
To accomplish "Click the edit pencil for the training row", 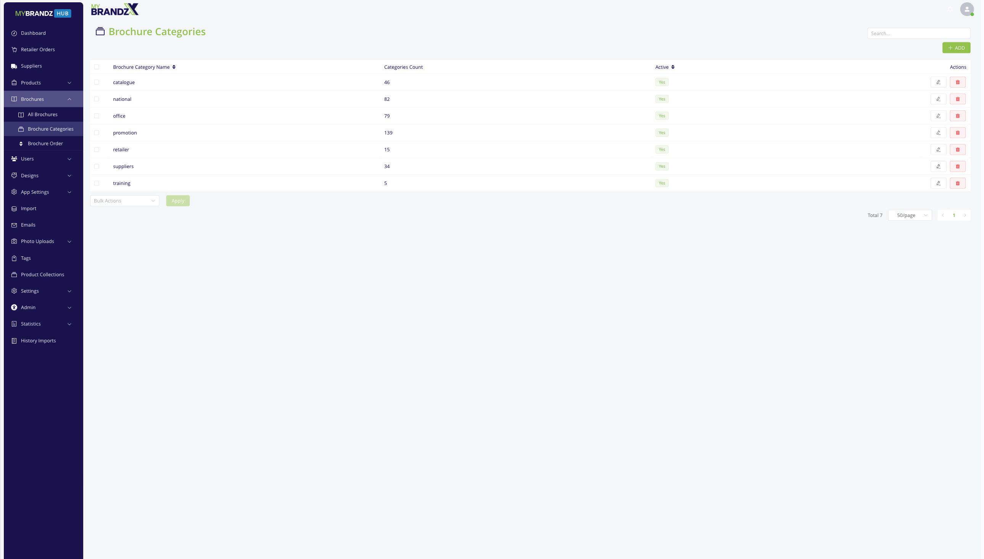I will [938, 183].
